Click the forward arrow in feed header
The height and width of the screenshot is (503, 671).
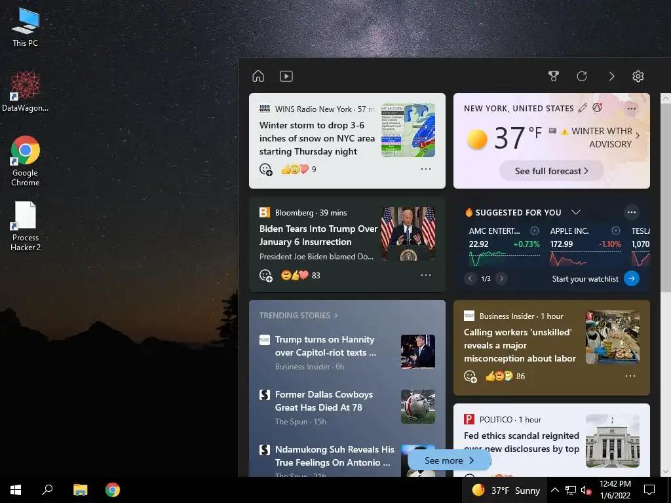(x=611, y=76)
